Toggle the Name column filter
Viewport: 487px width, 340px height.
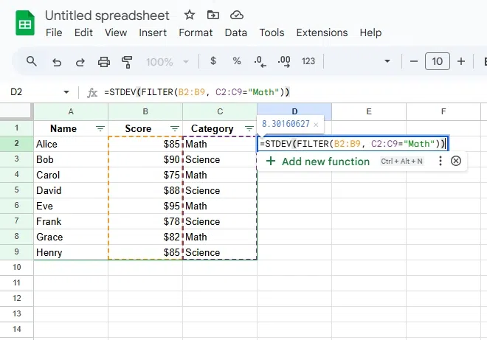(100, 128)
